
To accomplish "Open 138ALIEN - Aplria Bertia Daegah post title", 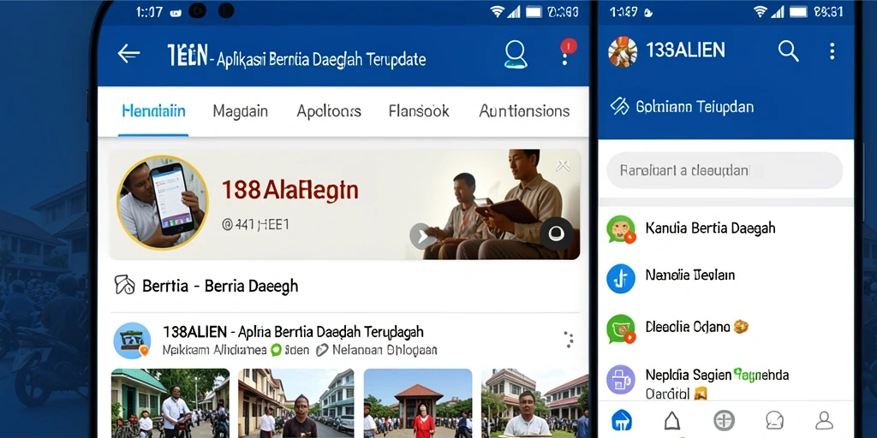I will (x=293, y=331).
